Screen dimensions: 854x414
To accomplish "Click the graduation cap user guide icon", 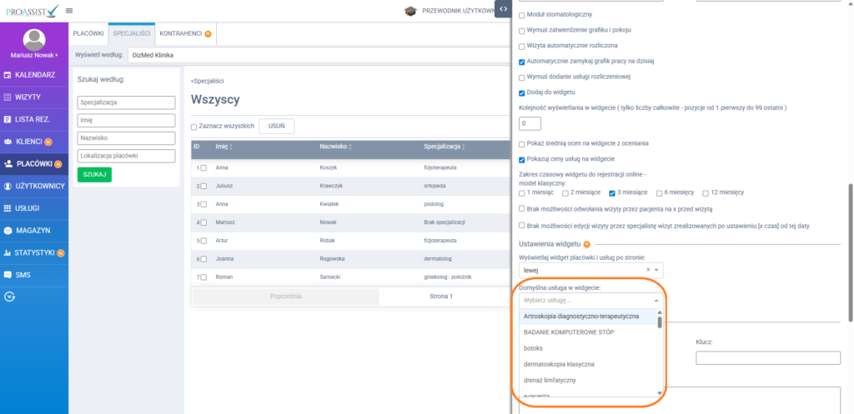I will 410,11.
